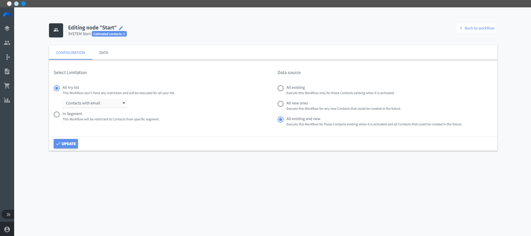Click the UPDATE button
This screenshot has height=236, width=531.
click(66, 144)
